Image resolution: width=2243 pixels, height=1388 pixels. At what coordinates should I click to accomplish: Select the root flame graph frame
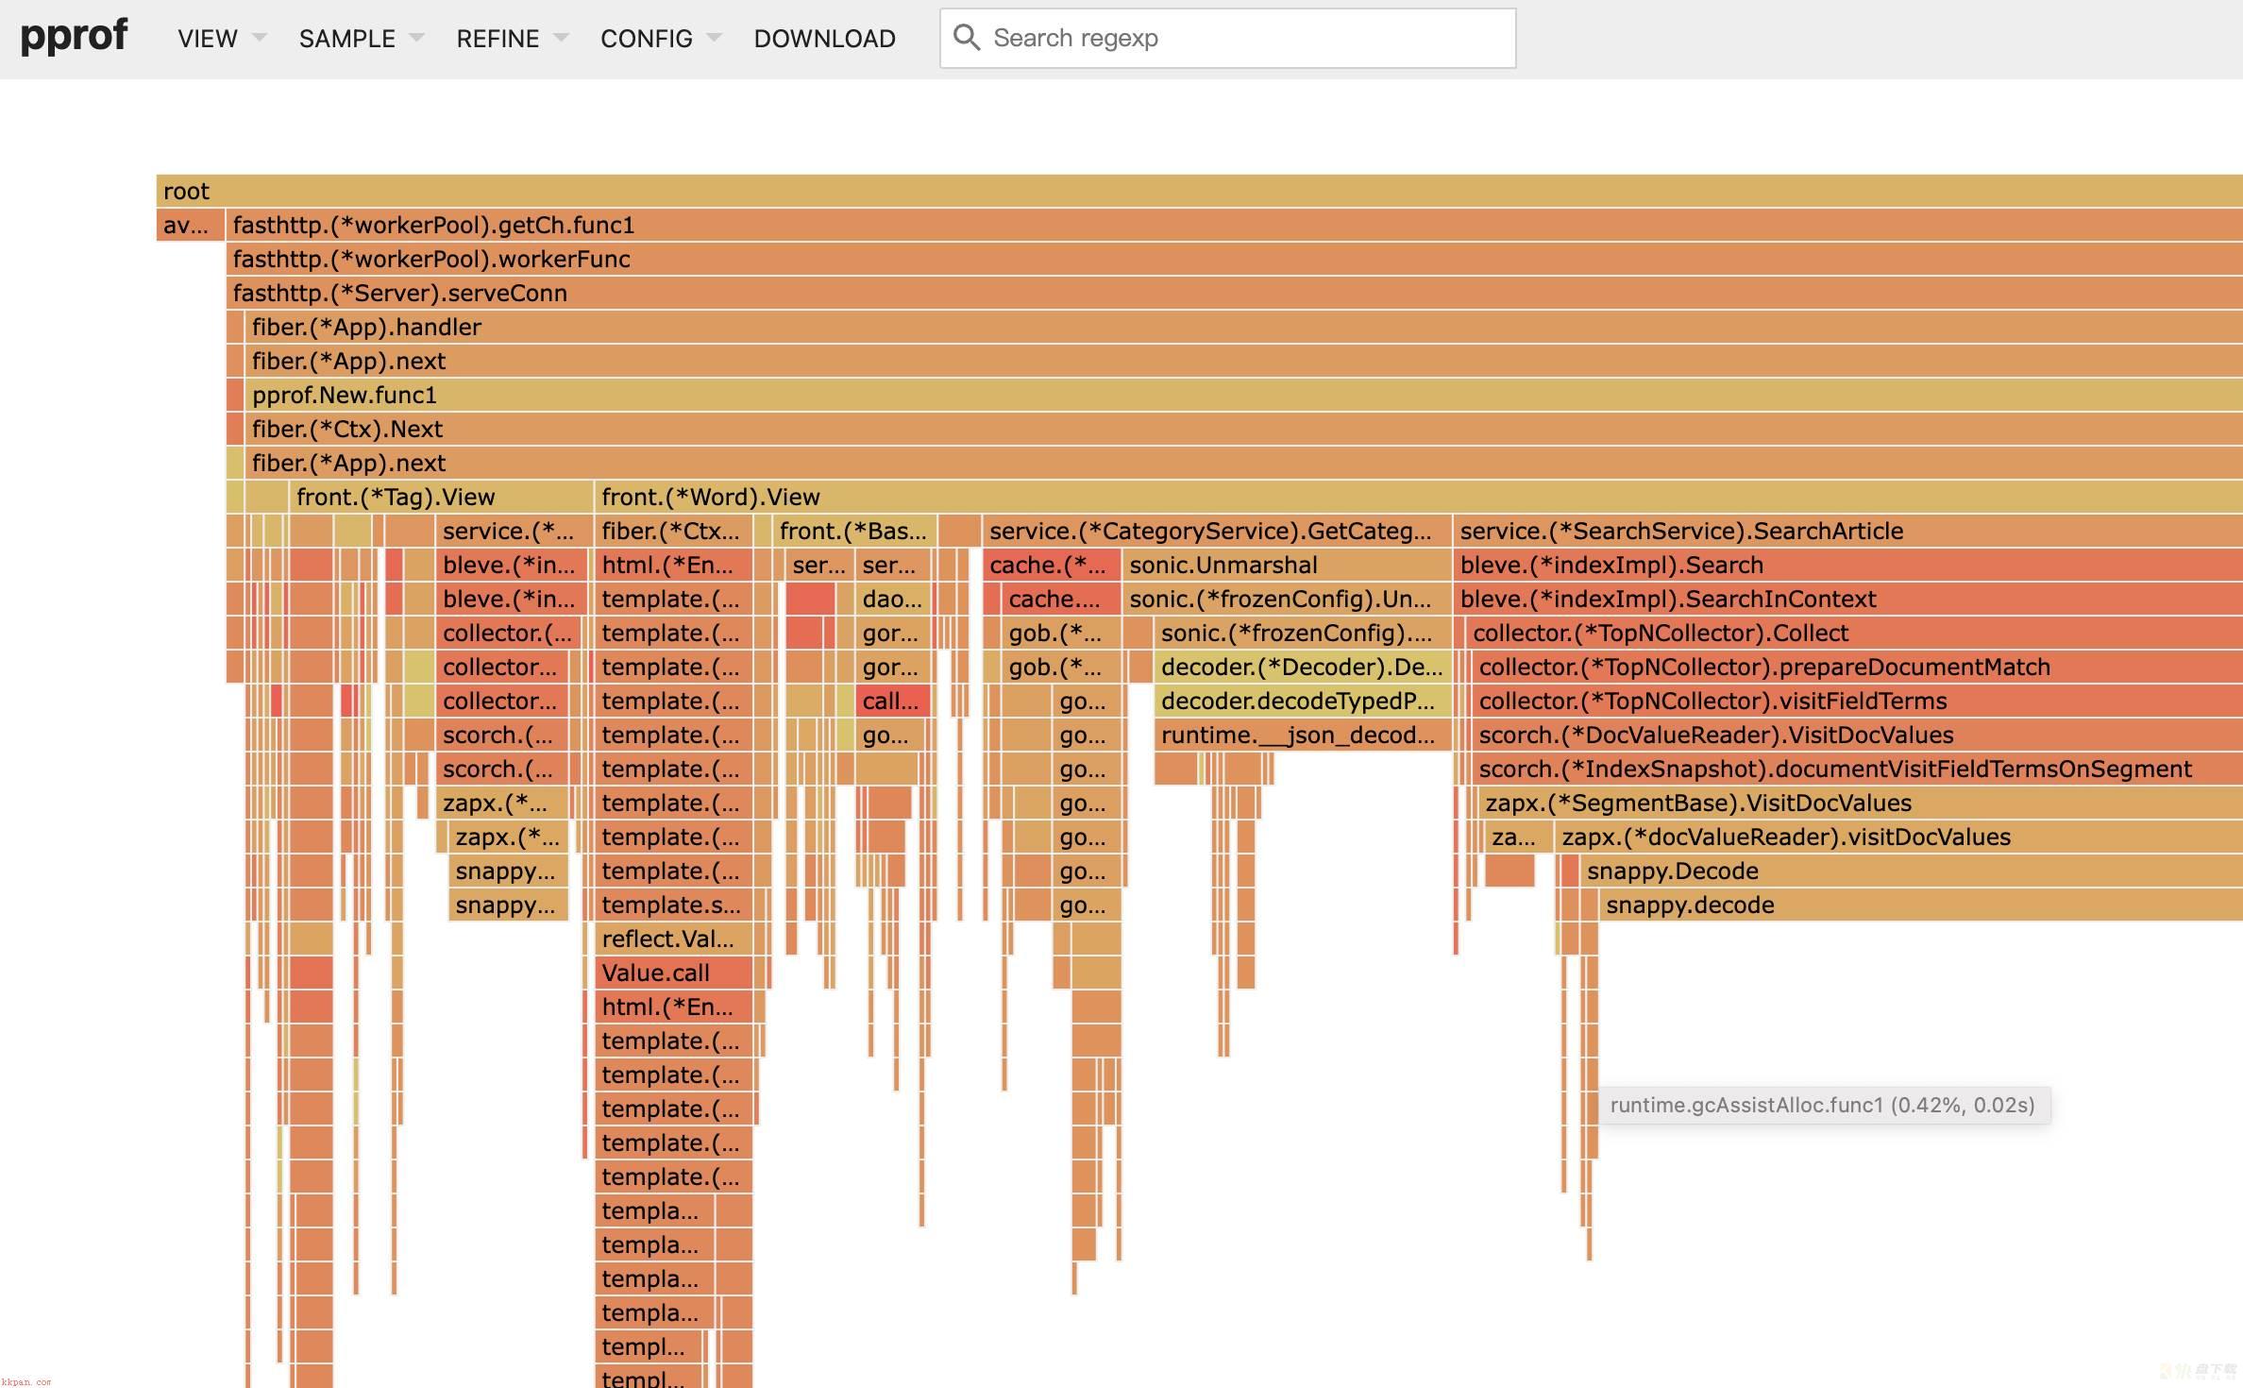[x=1199, y=191]
